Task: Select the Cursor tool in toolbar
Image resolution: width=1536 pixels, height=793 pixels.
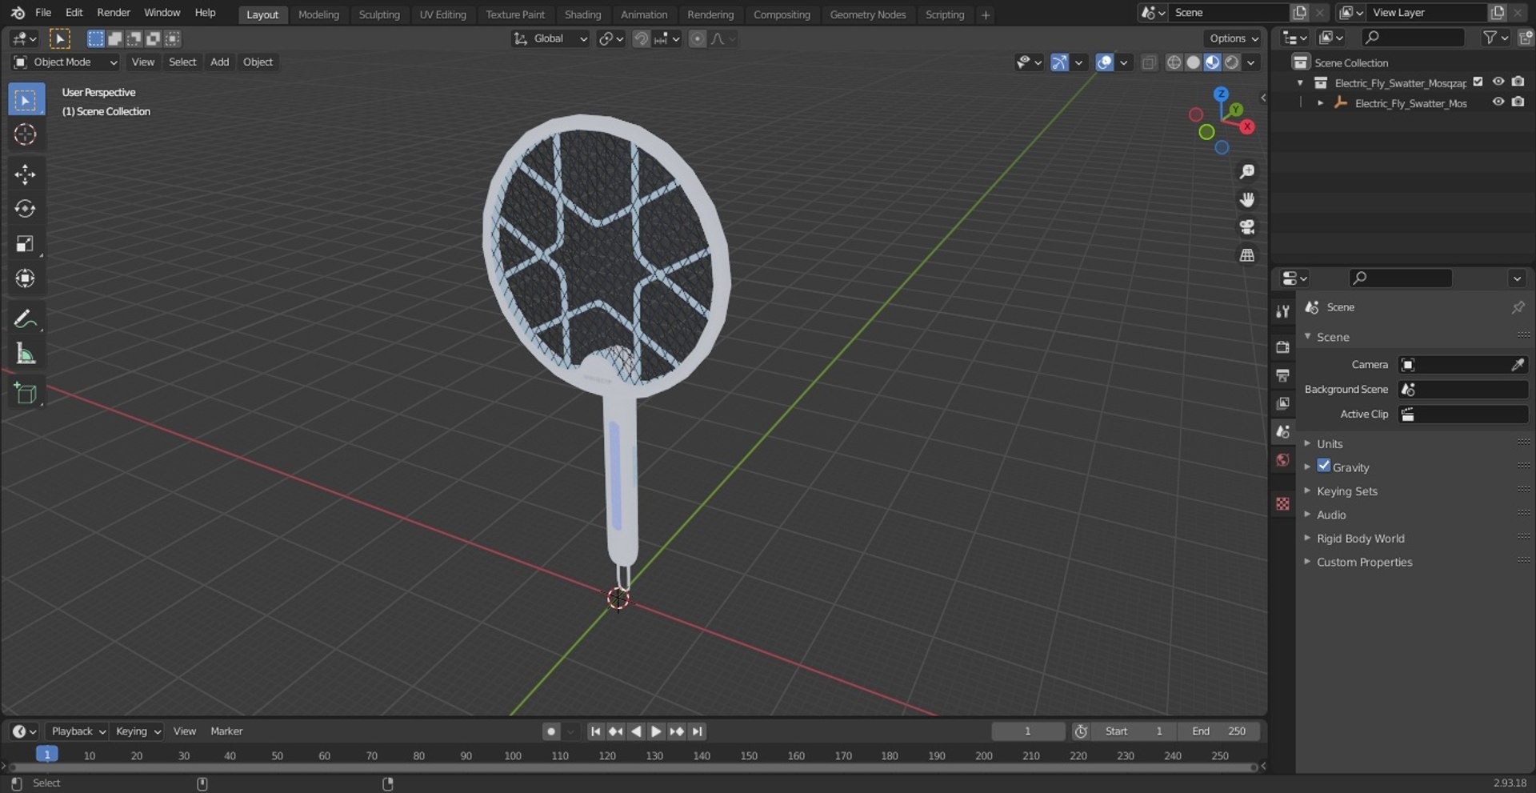Action: click(x=25, y=134)
